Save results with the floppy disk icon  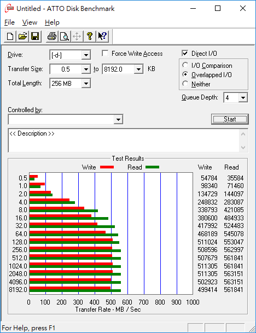[35, 36]
